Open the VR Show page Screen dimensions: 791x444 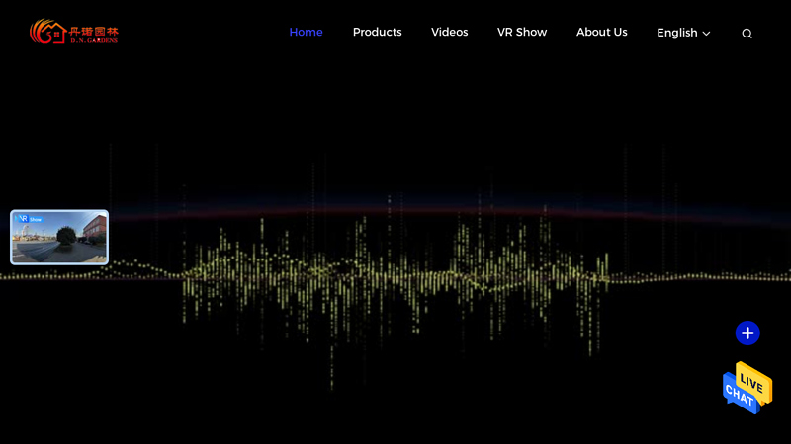tap(522, 32)
